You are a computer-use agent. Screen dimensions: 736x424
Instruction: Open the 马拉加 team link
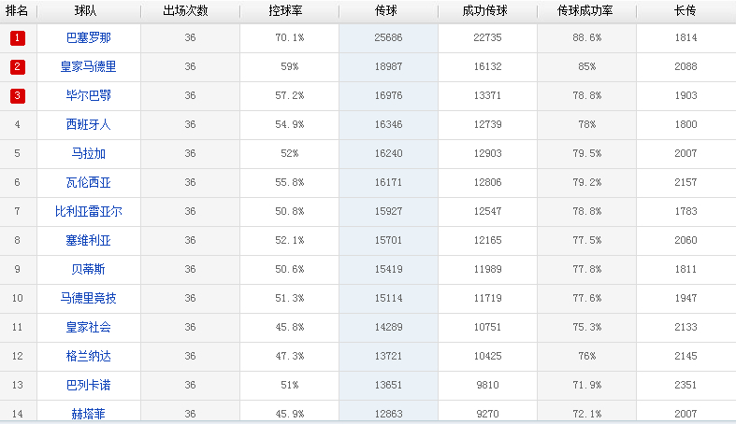(88, 154)
